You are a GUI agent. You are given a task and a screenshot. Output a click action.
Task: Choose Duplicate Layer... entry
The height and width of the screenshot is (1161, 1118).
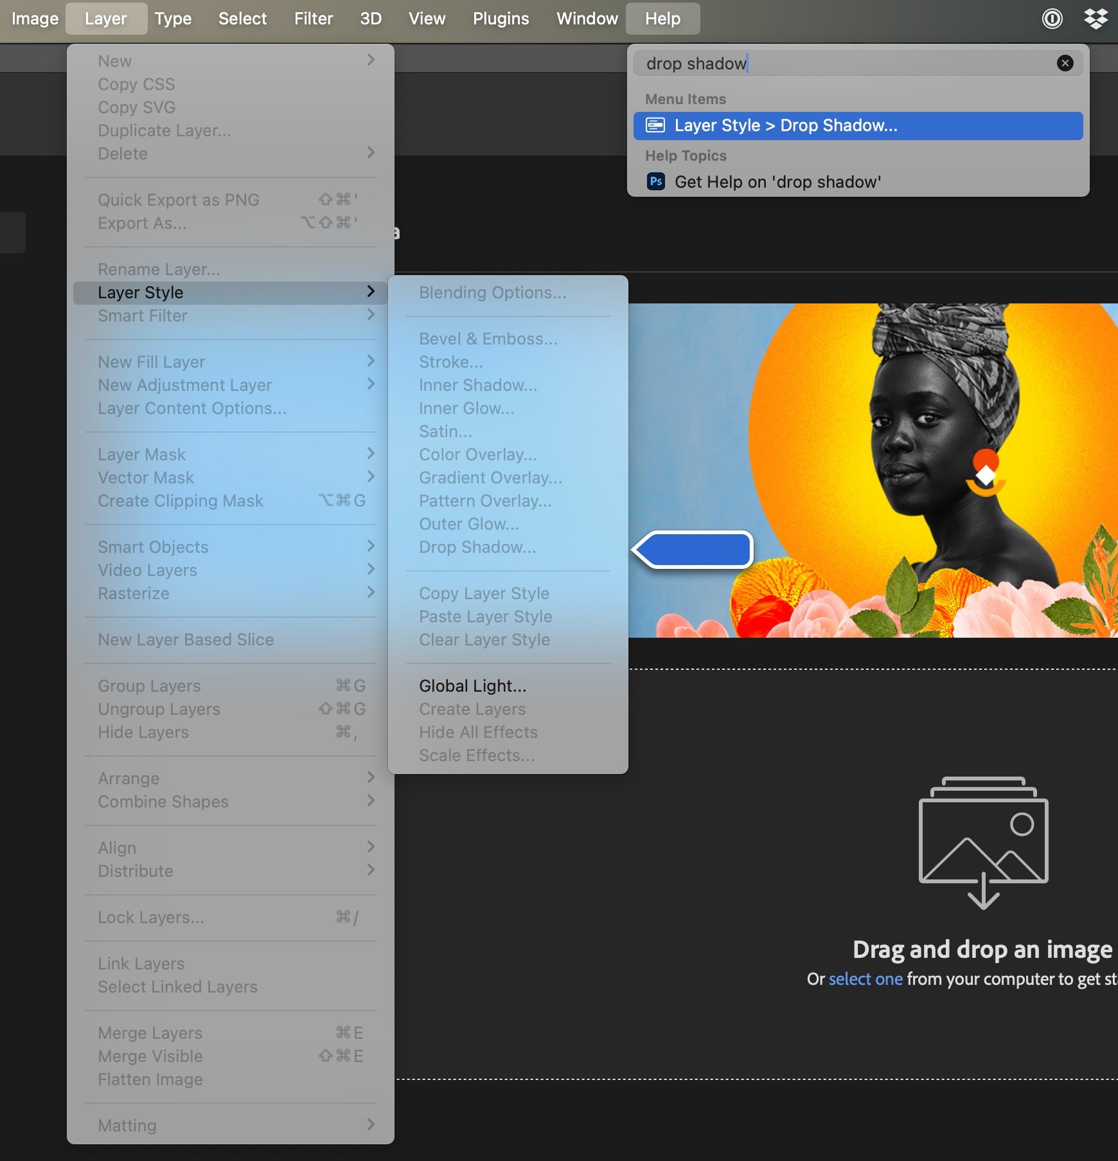(x=230, y=130)
